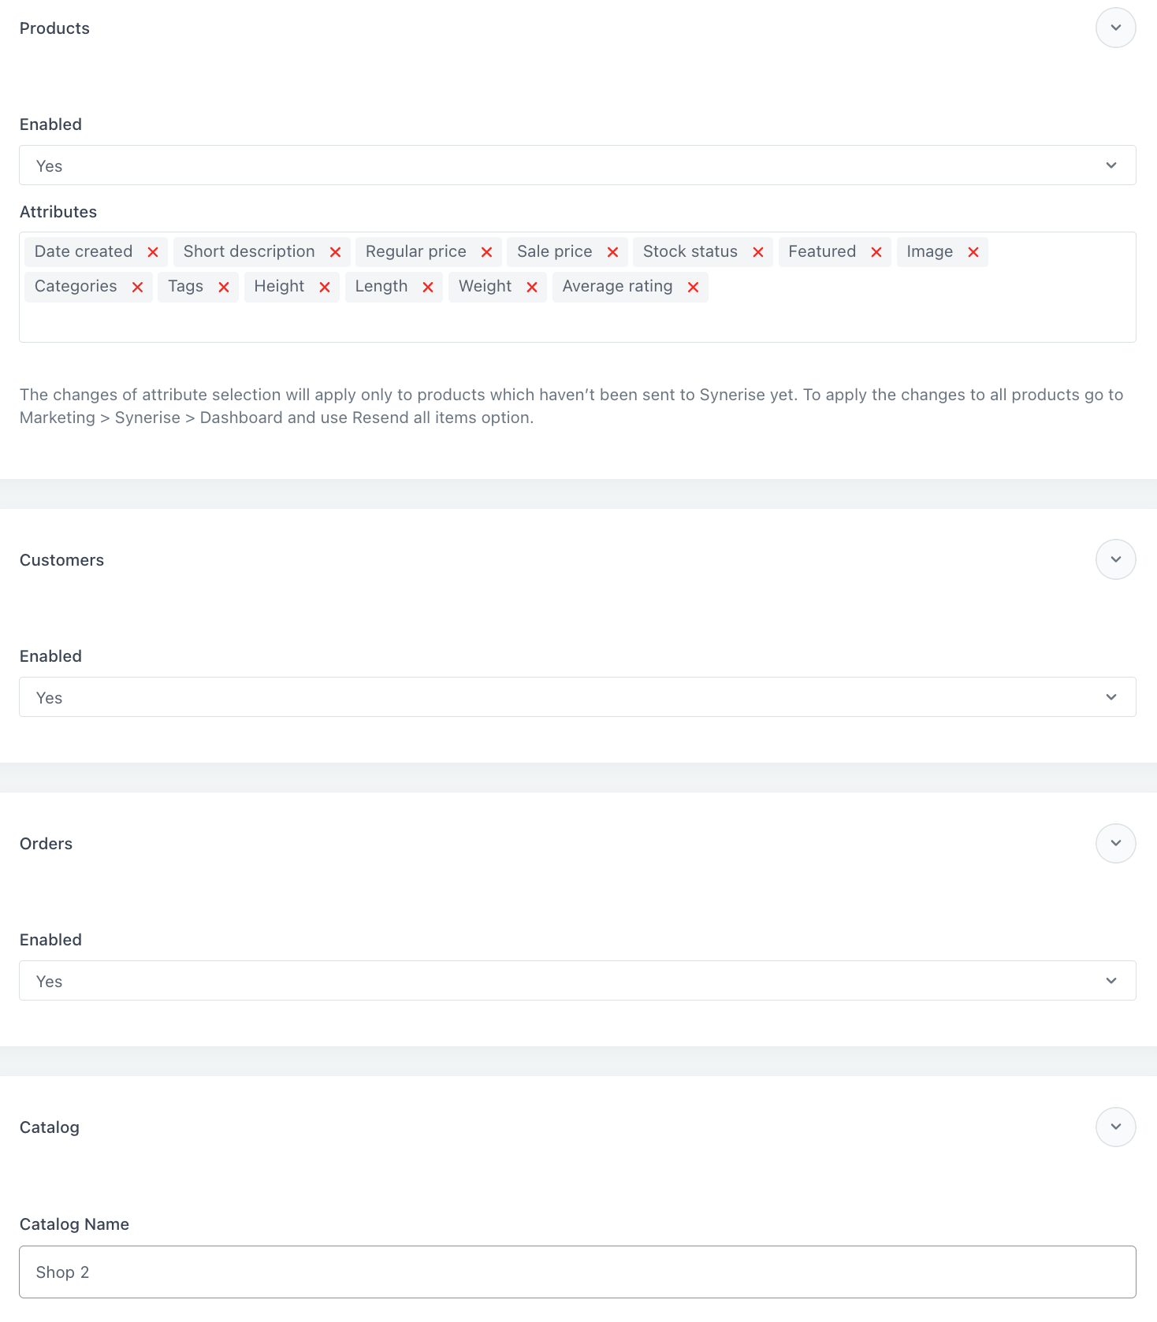Viewport: 1157px width, 1322px height.
Task: Remove the Short description attribute
Action: [x=334, y=251]
